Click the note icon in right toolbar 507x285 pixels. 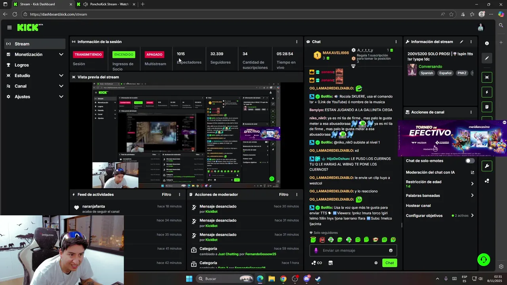pyautogui.click(x=487, y=107)
